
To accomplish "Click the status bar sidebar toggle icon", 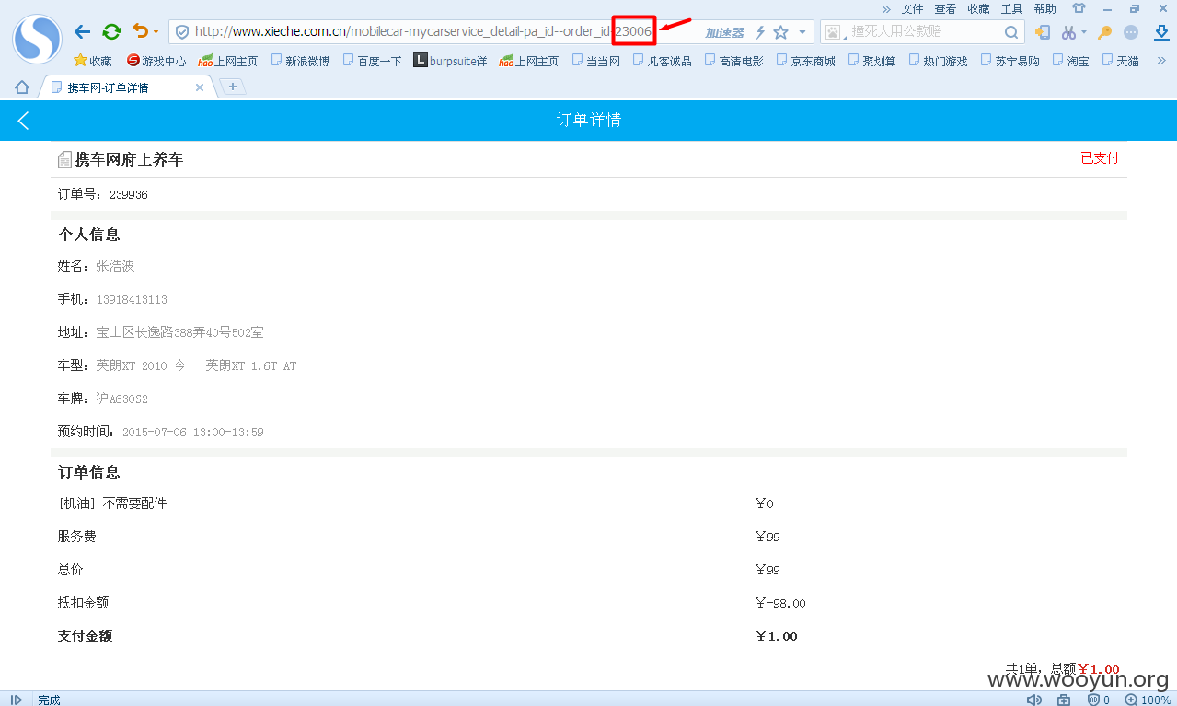I will click(17, 700).
